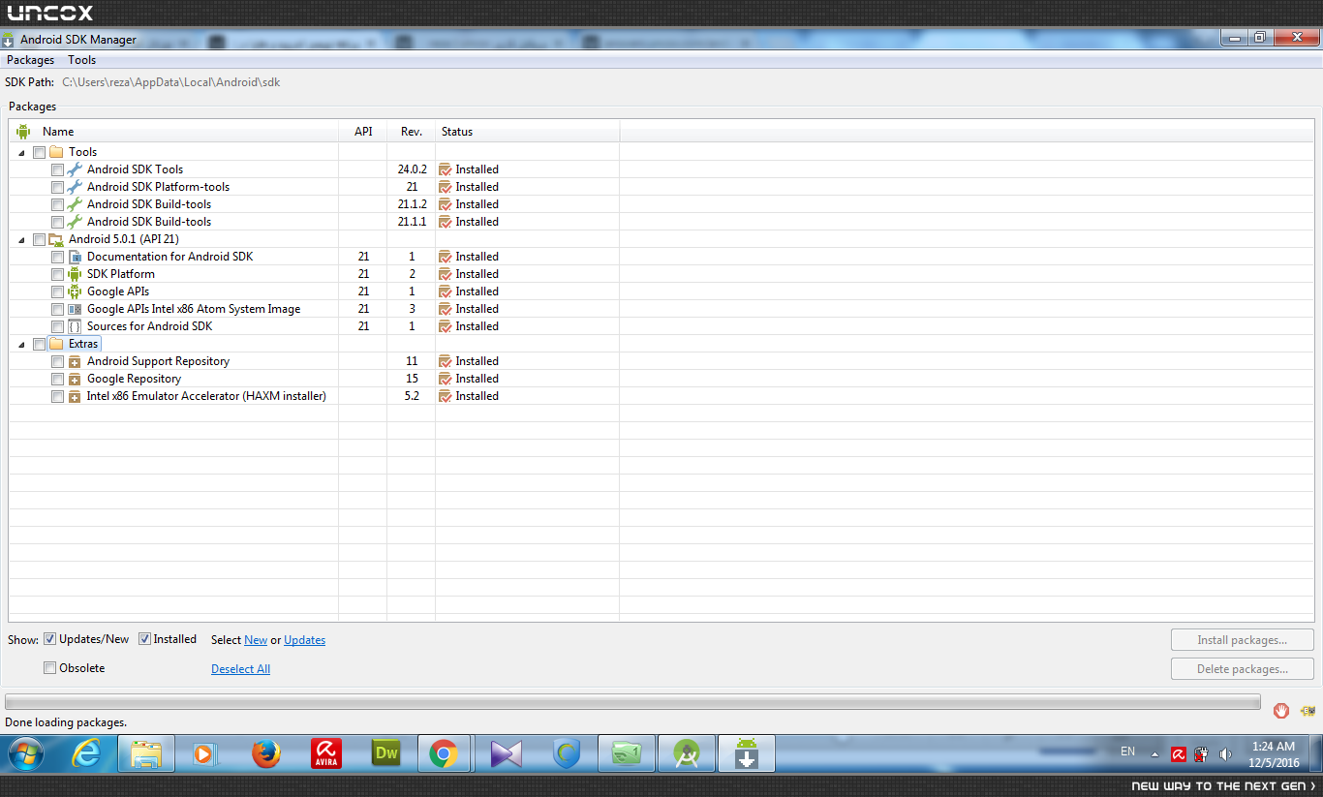Collapse the Extras tree group

22,345
